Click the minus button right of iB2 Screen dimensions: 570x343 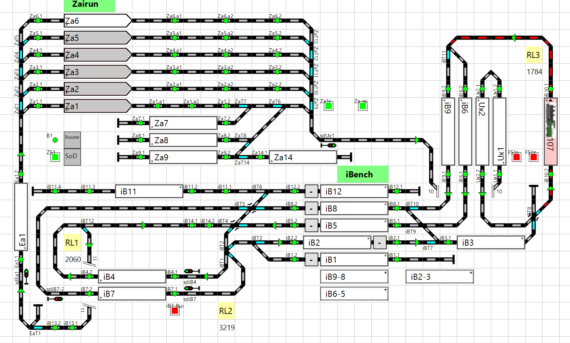pos(380,243)
